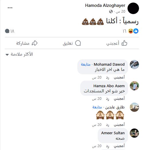Like Ameer Sultan's comment
The width and height of the screenshot is (143, 150).
click(x=119, y=146)
